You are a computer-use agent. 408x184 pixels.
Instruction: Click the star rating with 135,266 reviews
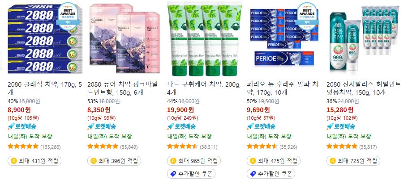pos(23,146)
